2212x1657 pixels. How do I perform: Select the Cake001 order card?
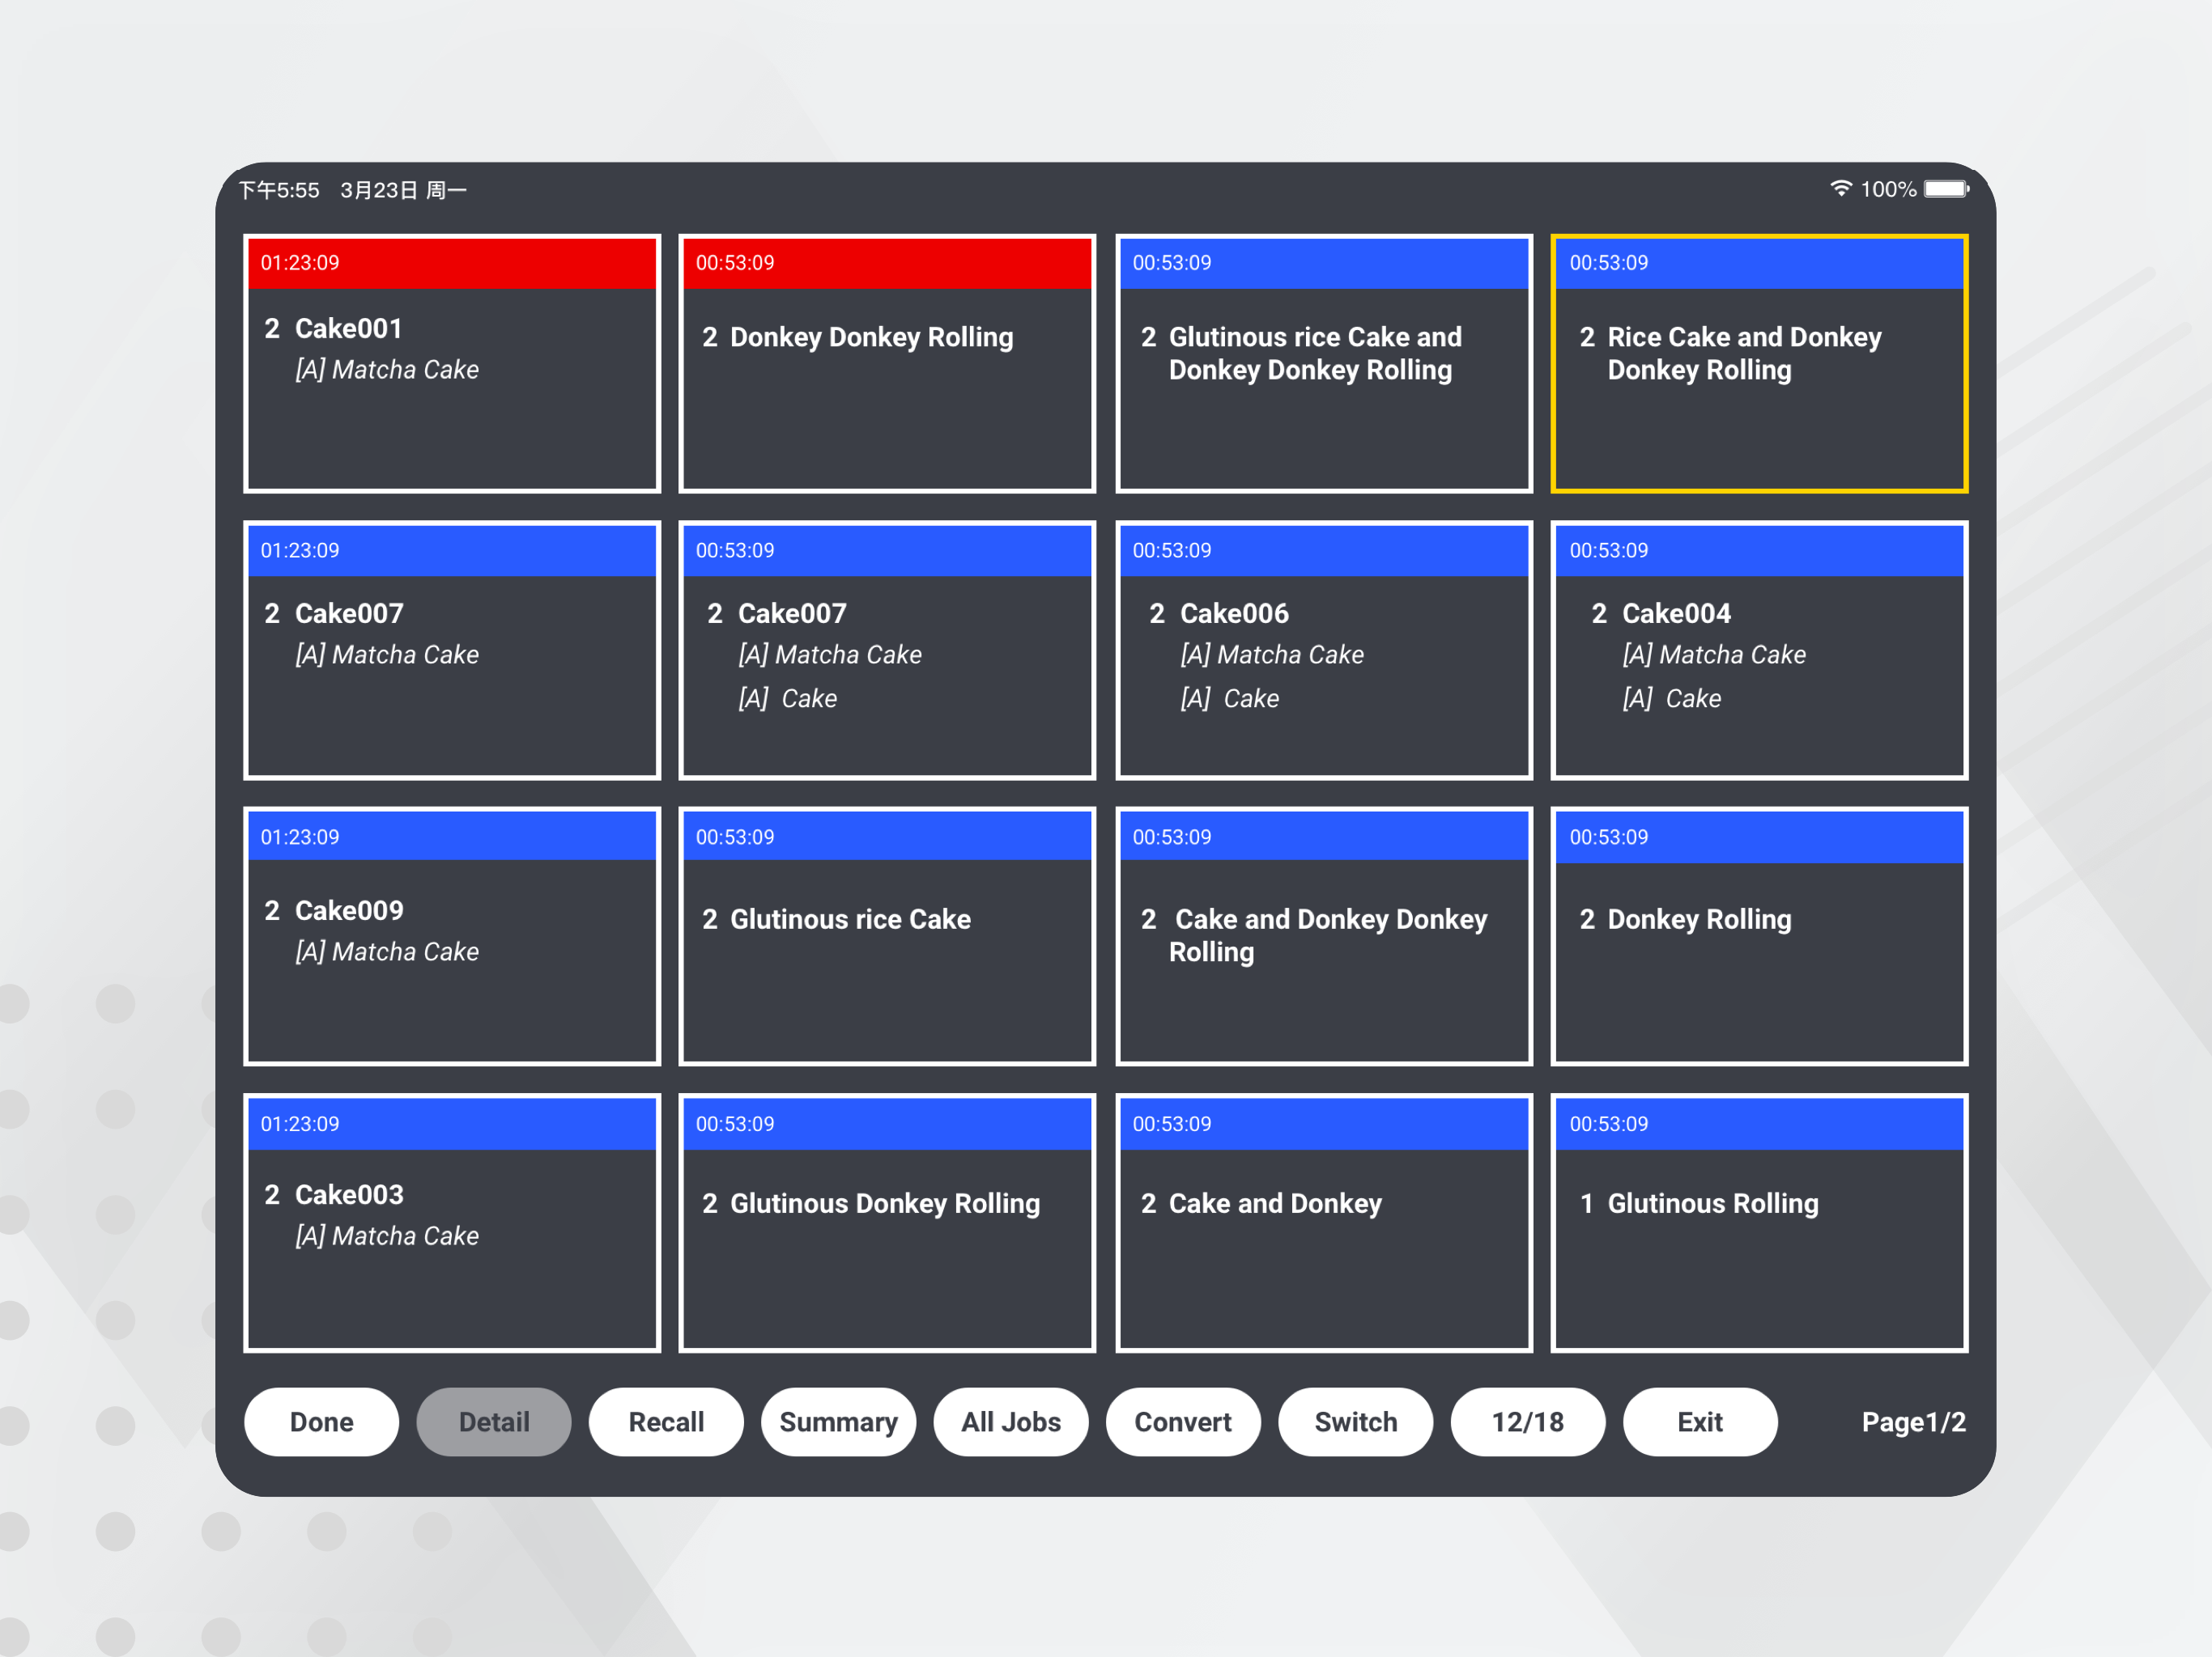coord(452,364)
